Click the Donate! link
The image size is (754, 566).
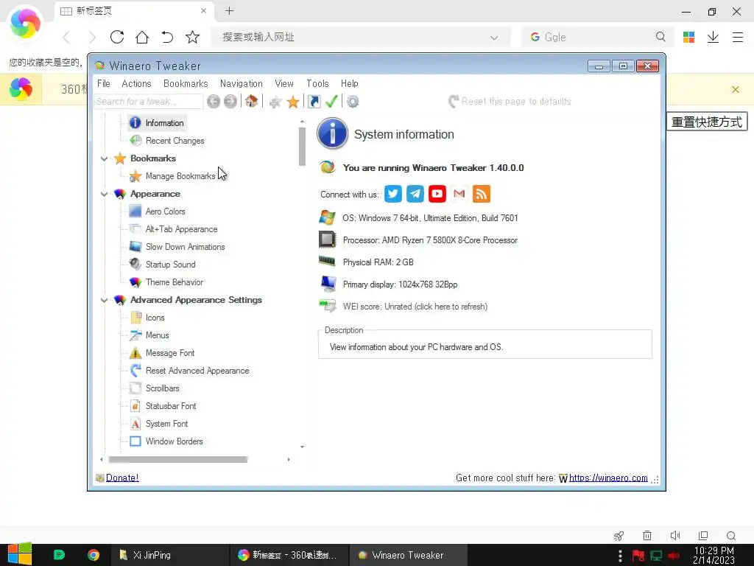point(122,478)
